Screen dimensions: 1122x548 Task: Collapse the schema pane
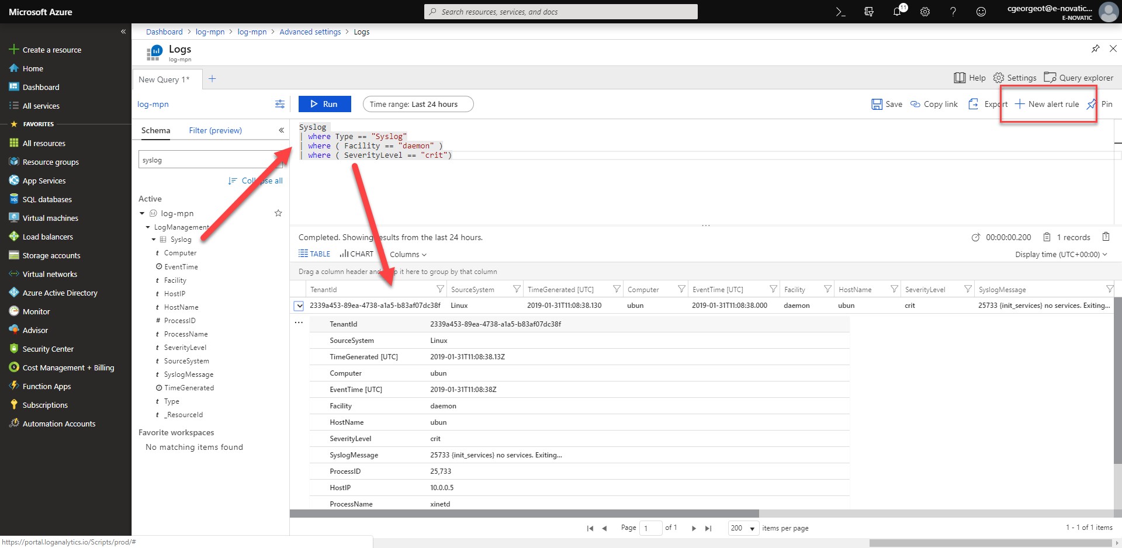281,130
